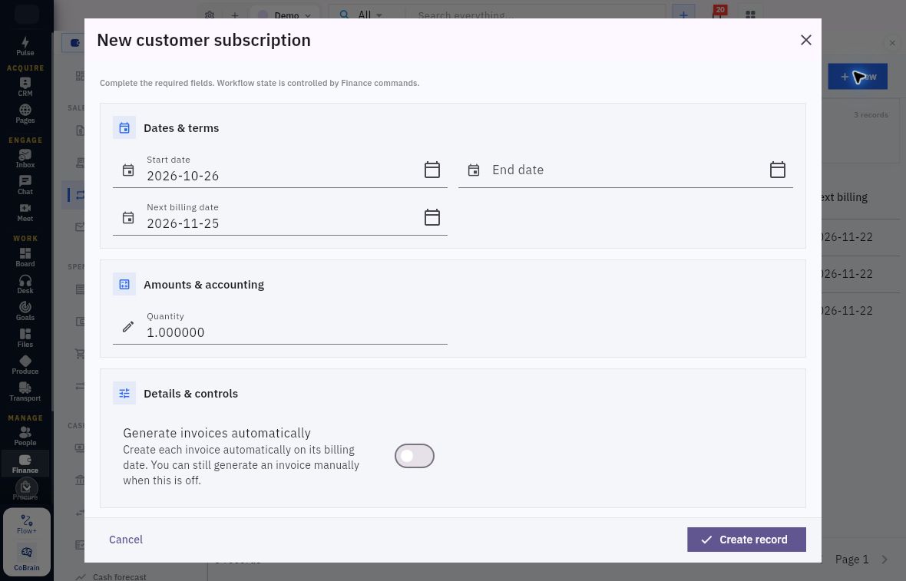Viewport: 906px width, 581px height.
Task: Open the Finance module
Action: (x=25, y=464)
